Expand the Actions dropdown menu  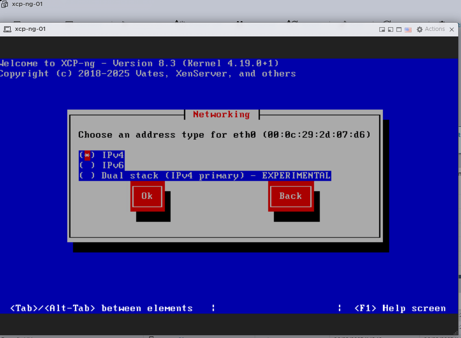click(x=435, y=29)
